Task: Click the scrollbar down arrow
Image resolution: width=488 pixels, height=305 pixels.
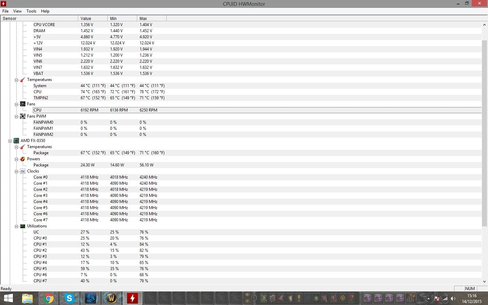Action: (484, 281)
